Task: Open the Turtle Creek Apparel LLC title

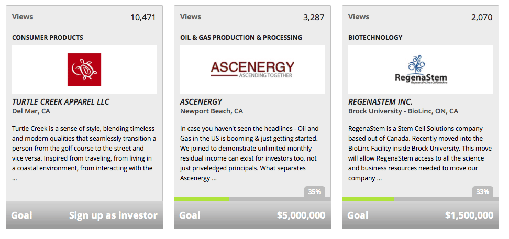Action: [61, 101]
